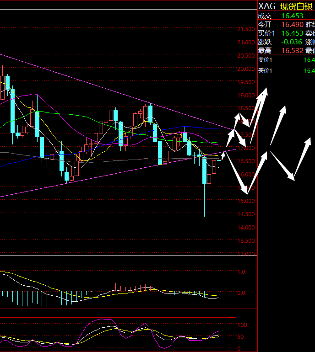Click the 涨跌 label

[x=265, y=42]
